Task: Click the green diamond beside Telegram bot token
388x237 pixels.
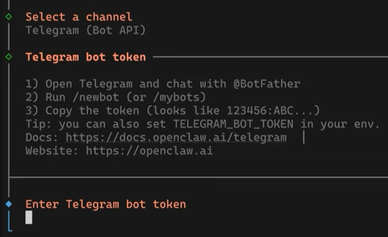Action: pos(9,57)
